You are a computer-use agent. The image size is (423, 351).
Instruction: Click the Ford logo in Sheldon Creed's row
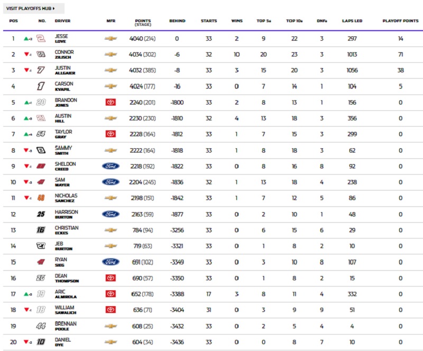tap(111, 166)
